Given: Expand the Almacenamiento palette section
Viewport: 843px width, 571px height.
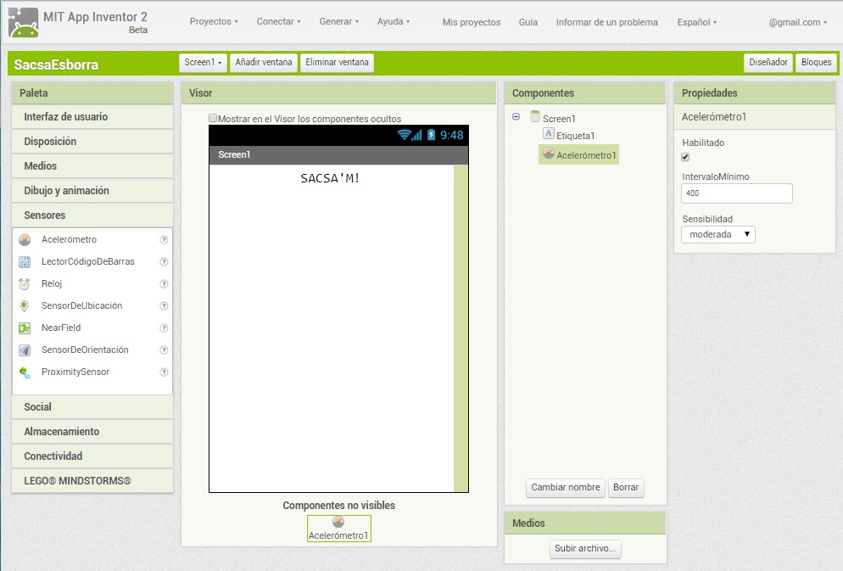Looking at the screenshot, I should (92, 432).
